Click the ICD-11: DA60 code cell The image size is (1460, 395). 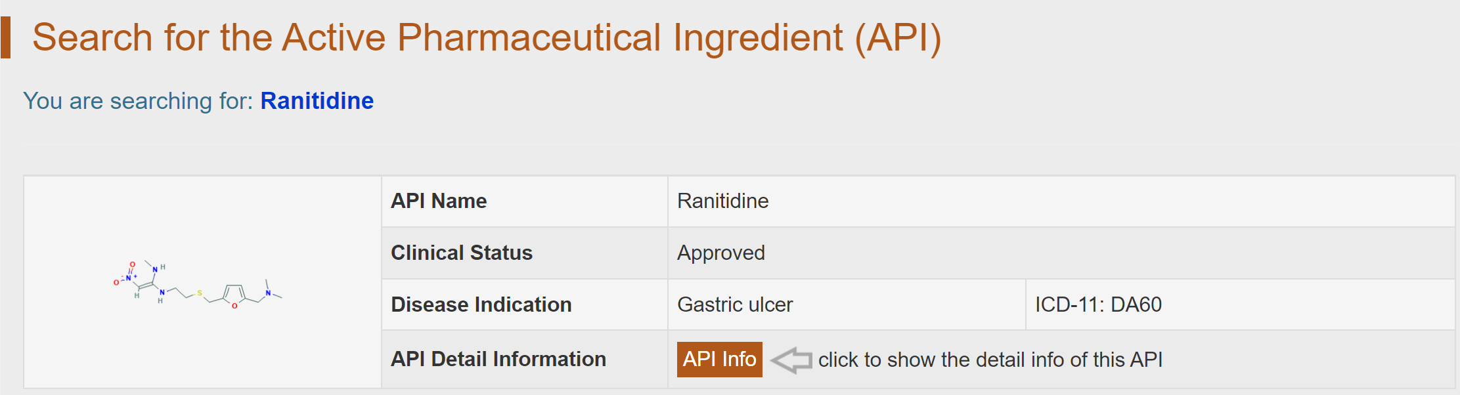click(1098, 304)
